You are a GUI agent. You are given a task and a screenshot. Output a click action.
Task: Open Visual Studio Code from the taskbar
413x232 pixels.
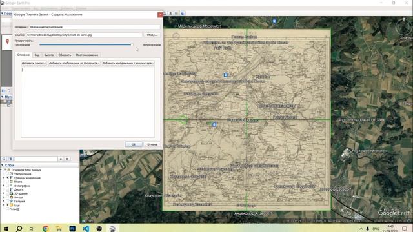(86, 229)
